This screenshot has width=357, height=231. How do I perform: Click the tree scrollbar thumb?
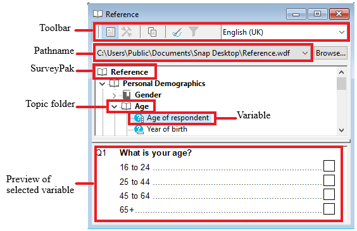click(341, 84)
